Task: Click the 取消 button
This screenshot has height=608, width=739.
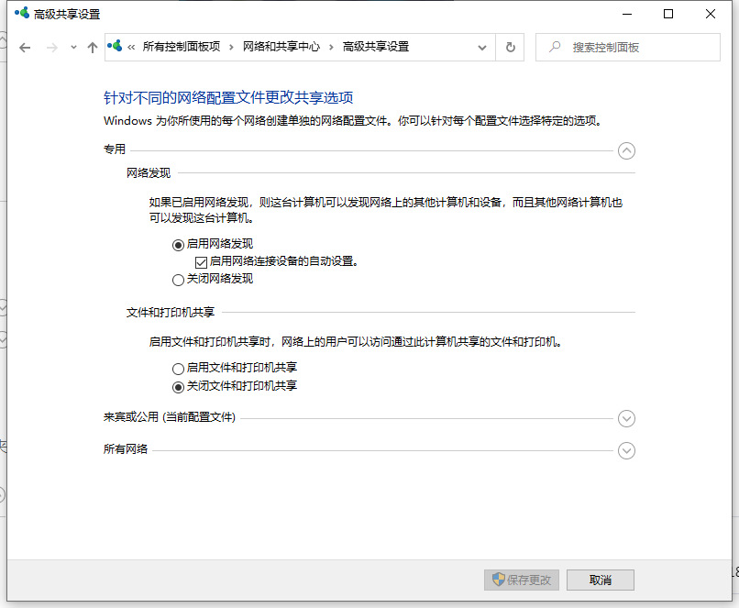Action: [600, 580]
